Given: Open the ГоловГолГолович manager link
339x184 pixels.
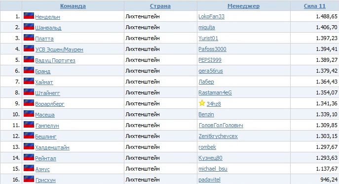Looking at the screenshot, I should 221,125.
